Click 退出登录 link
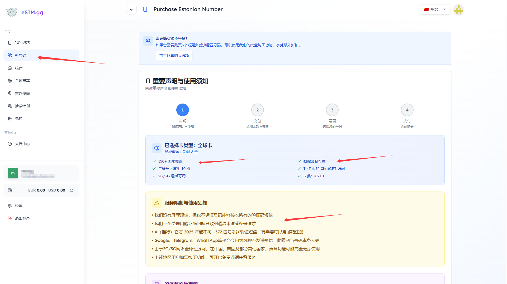 [x=22, y=218]
